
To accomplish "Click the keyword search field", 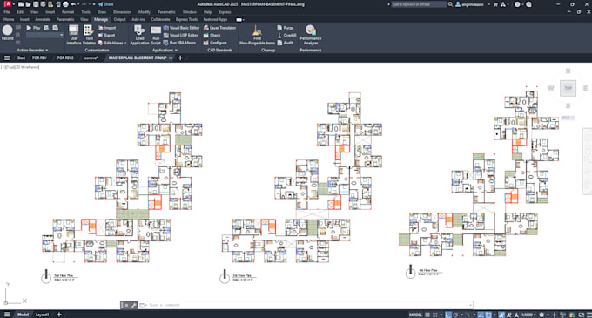I will pyautogui.click(x=418, y=4).
